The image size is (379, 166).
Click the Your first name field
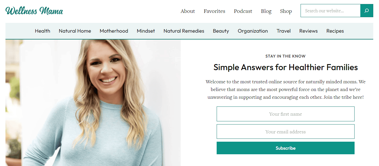tap(286, 114)
